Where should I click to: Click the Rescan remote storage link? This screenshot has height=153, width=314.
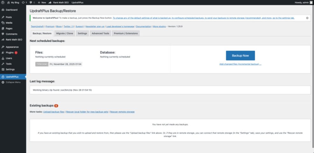(122, 112)
